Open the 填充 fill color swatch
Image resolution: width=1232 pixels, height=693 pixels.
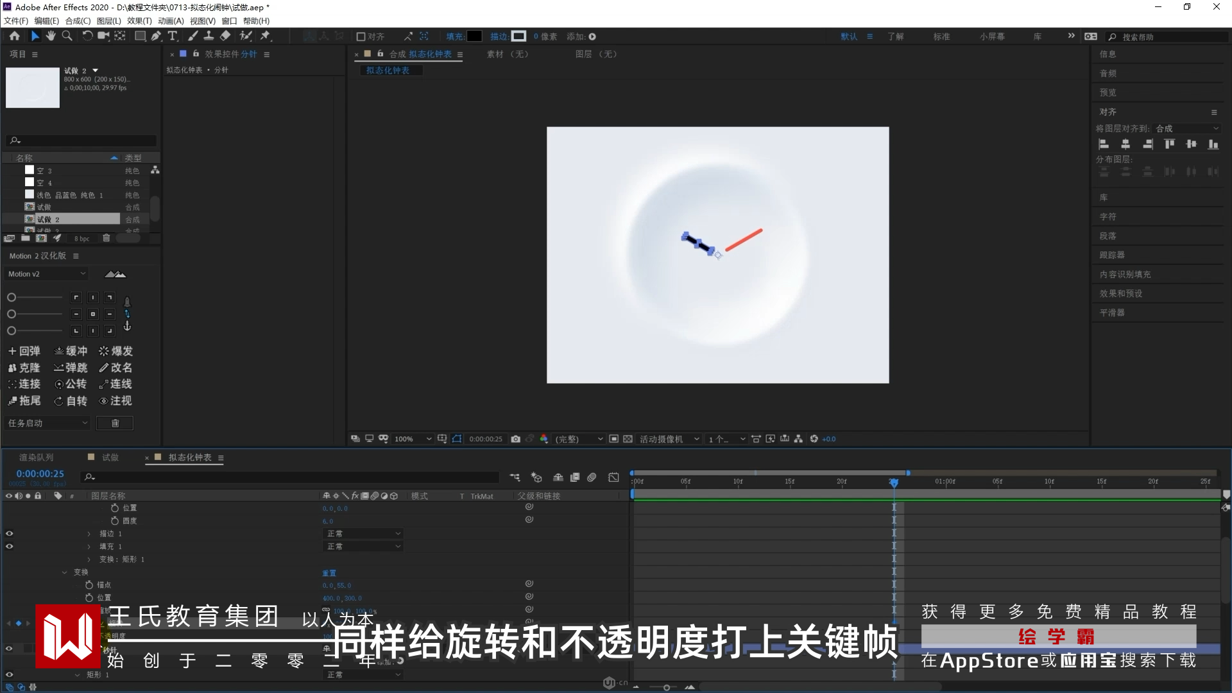click(474, 37)
